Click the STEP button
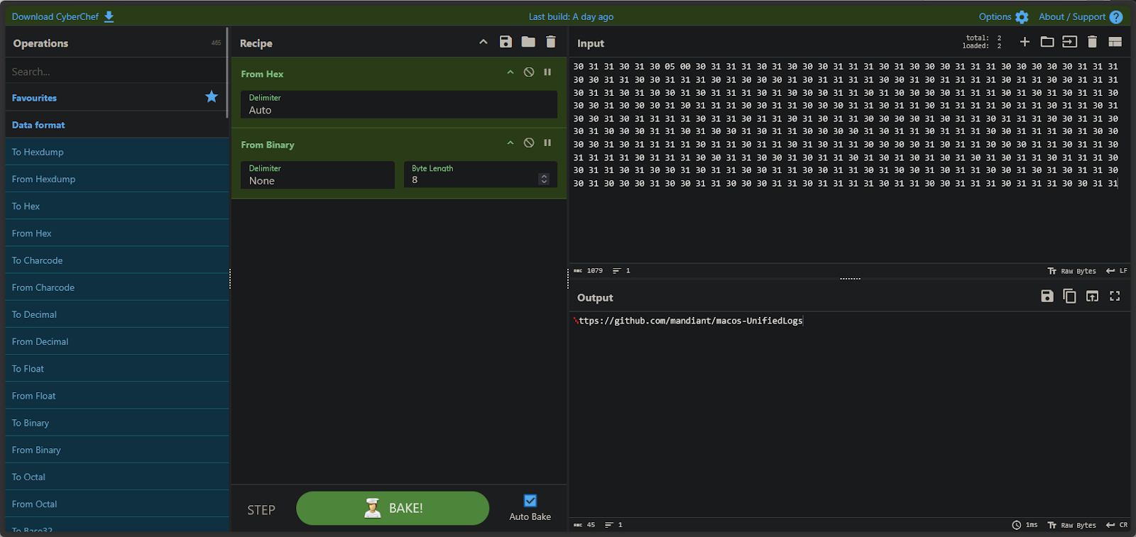This screenshot has height=537, width=1136. [x=261, y=510]
